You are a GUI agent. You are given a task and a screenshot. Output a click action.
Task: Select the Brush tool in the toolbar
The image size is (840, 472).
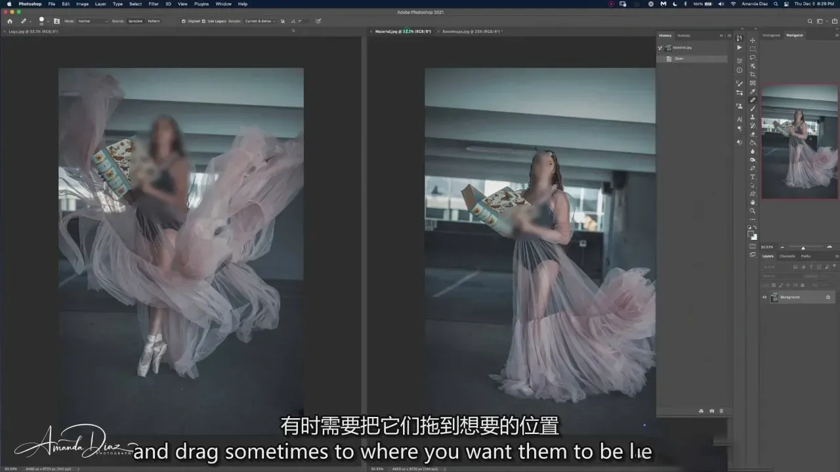753,109
